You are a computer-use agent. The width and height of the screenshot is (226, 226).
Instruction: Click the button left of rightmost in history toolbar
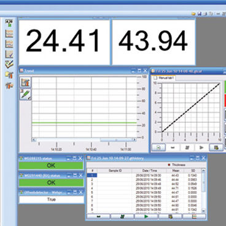coord(170,216)
